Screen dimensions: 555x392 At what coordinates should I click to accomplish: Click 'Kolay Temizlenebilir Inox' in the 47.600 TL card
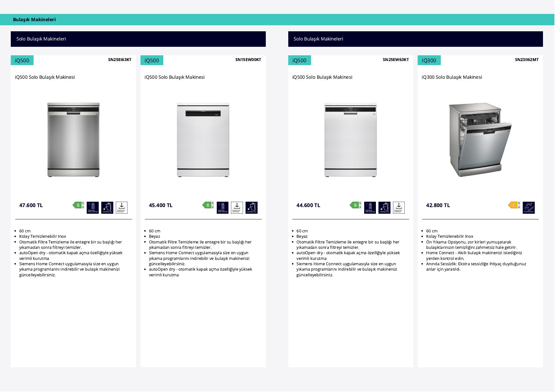pos(43,236)
